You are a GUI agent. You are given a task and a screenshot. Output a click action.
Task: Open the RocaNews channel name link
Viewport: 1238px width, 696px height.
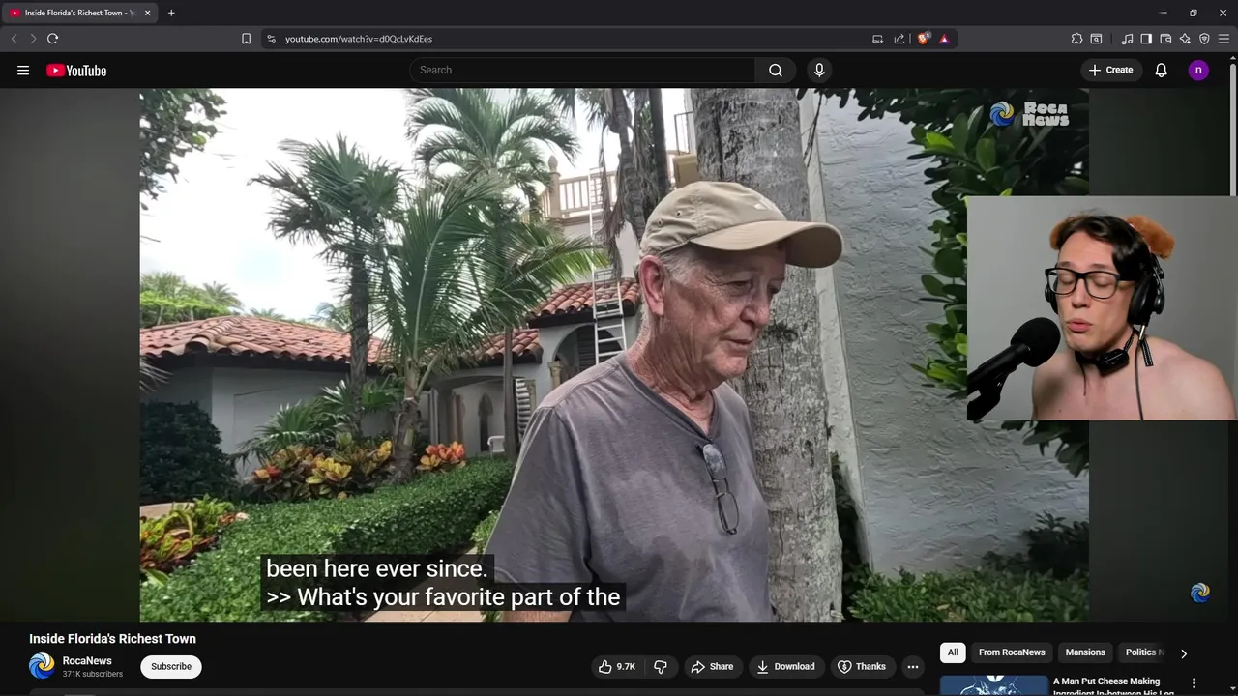point(87,661)
